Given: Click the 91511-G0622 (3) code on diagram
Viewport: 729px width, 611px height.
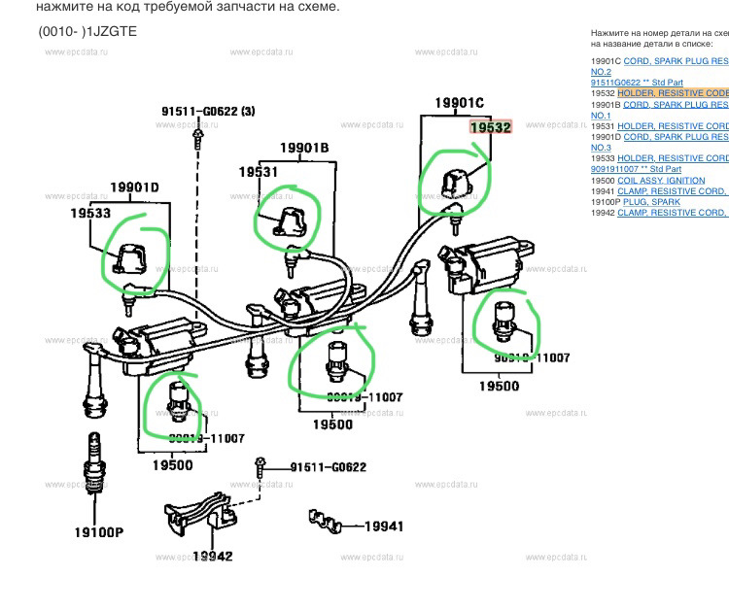Looking at the screenshot, I should point(208,111).
